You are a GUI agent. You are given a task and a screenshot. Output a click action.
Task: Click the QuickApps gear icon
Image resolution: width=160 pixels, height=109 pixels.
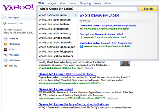[x=5, y=17]
